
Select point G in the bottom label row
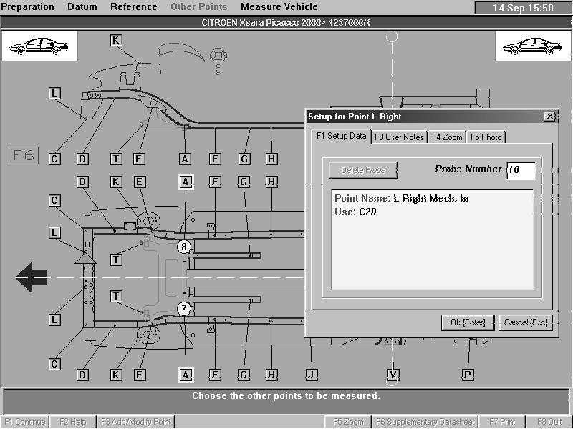click(x=244, y=375)
